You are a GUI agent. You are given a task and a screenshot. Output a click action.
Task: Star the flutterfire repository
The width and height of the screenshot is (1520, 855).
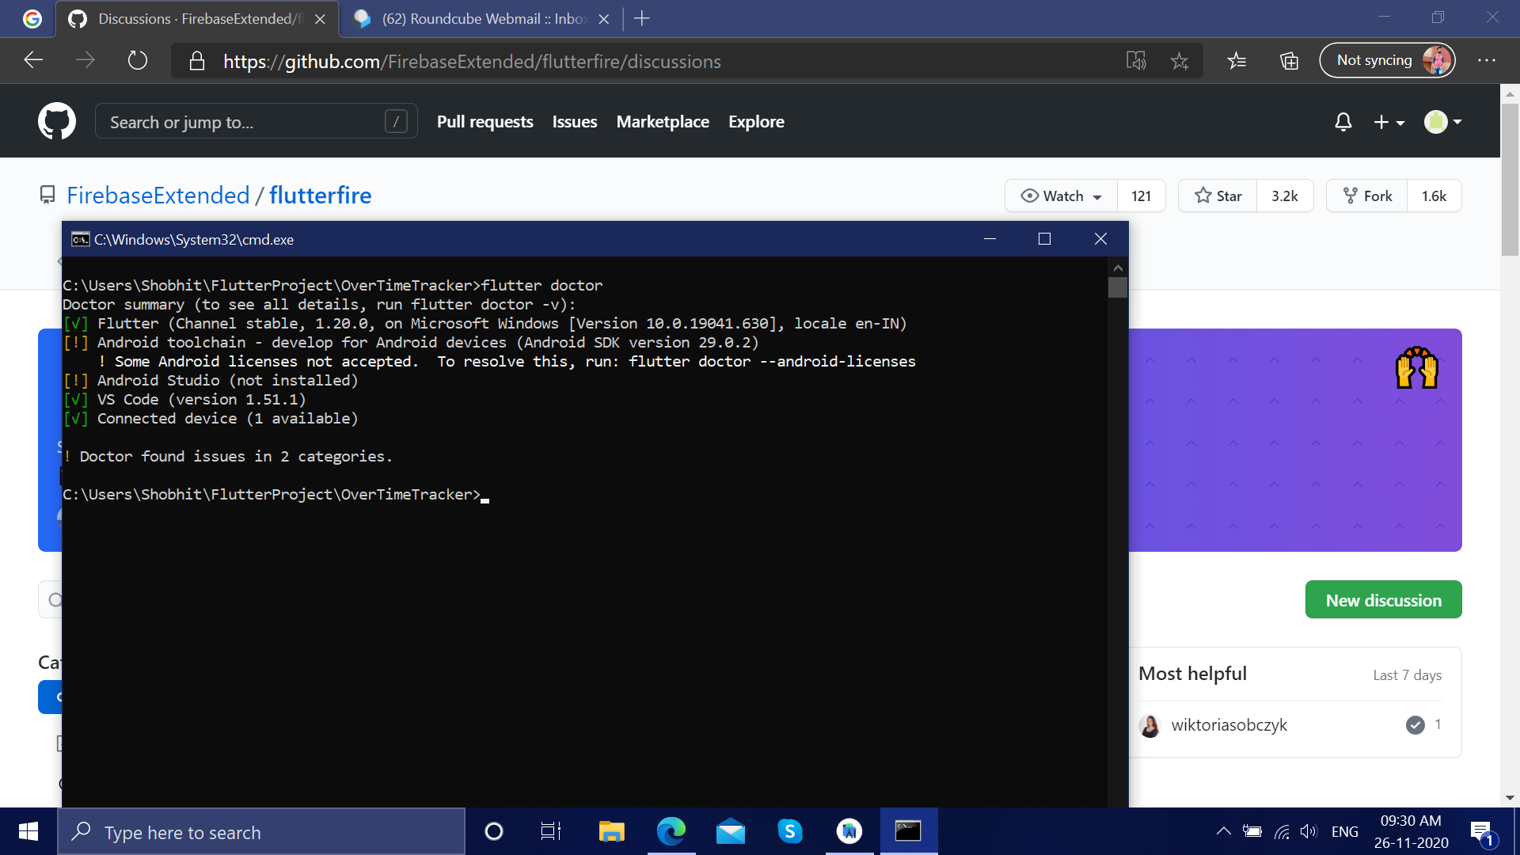[1218, 196]
